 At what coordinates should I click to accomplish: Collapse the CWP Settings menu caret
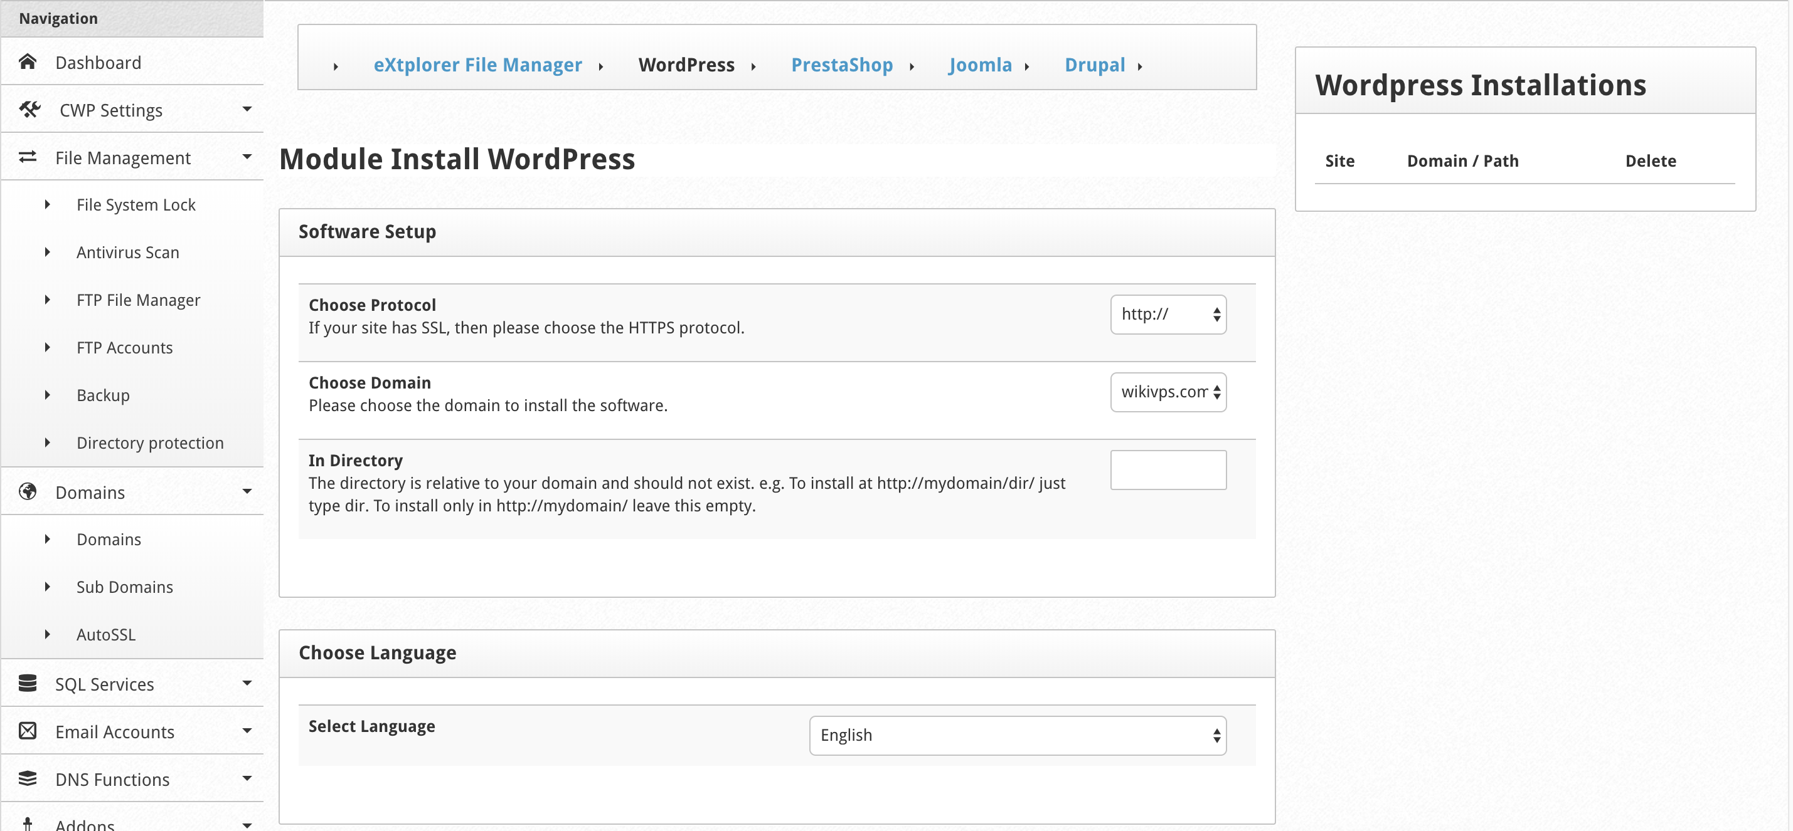[x=247, y=109]
